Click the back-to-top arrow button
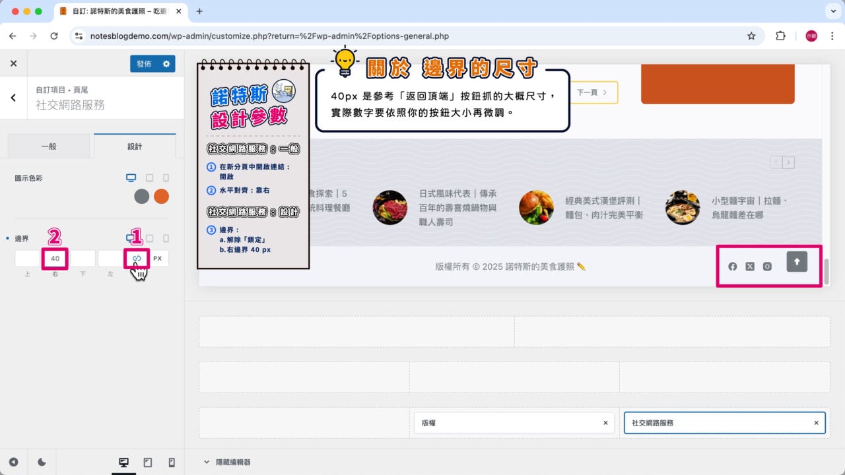 pyautogui.click(x=797, y=261)
